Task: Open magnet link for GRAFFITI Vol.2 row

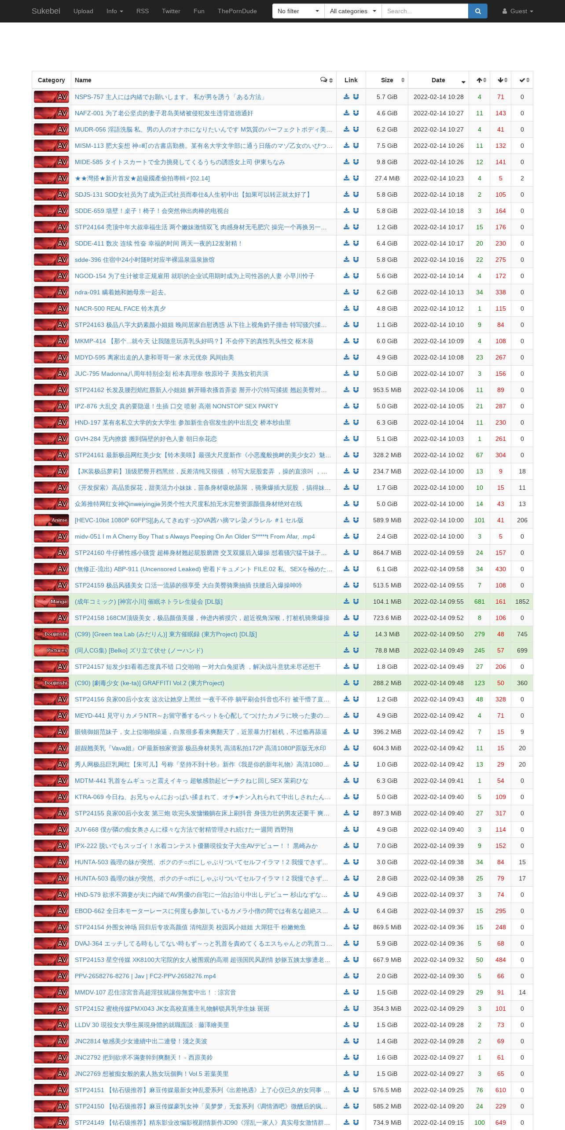Action: pos(356,683)
